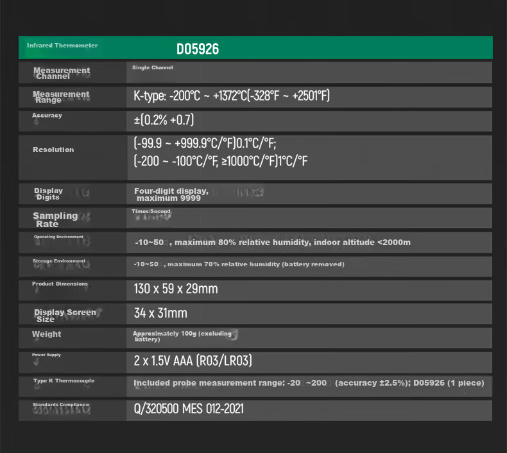Click the 'Measurement Channel' row label
This screenshot has width=507, height=453.
(x=62, y=73)
